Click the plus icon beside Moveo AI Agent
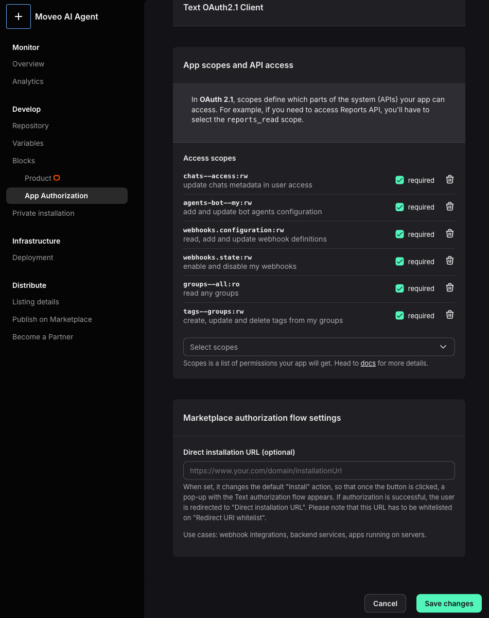The width and height of the screenshot is (489, 618). coord(19,16)
